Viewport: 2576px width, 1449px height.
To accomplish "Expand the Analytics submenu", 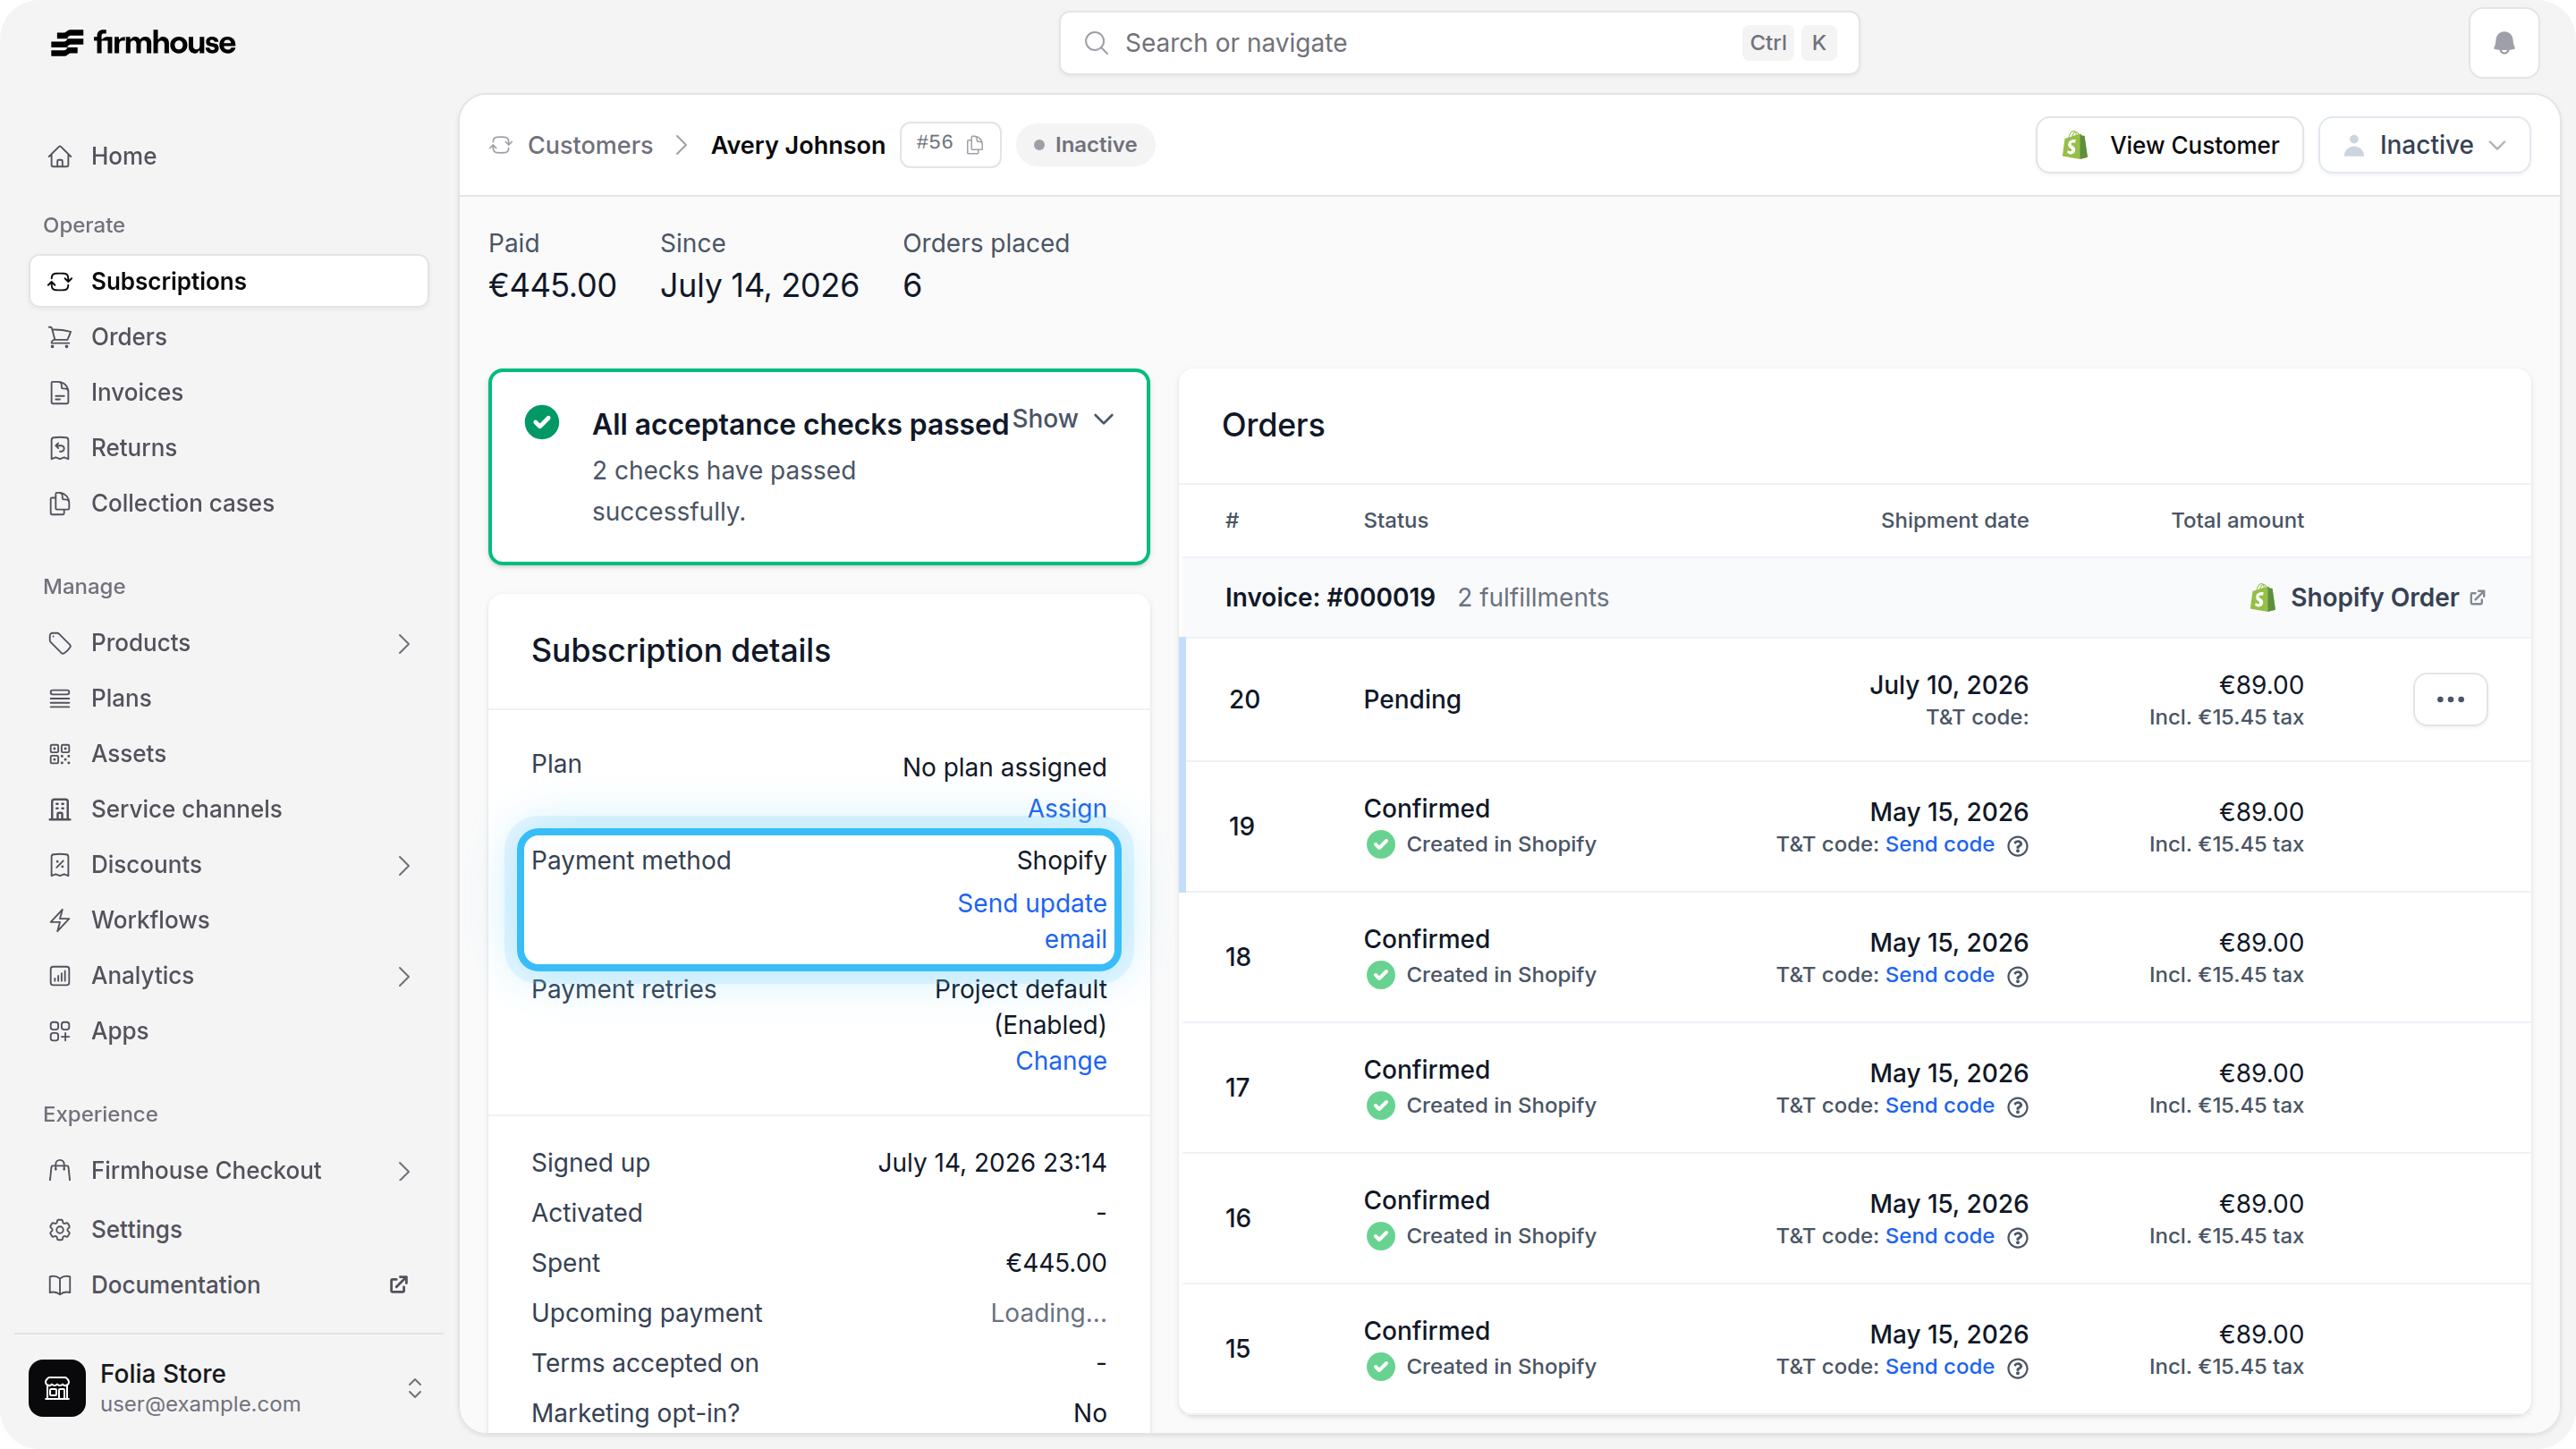I will click(404, 977).
